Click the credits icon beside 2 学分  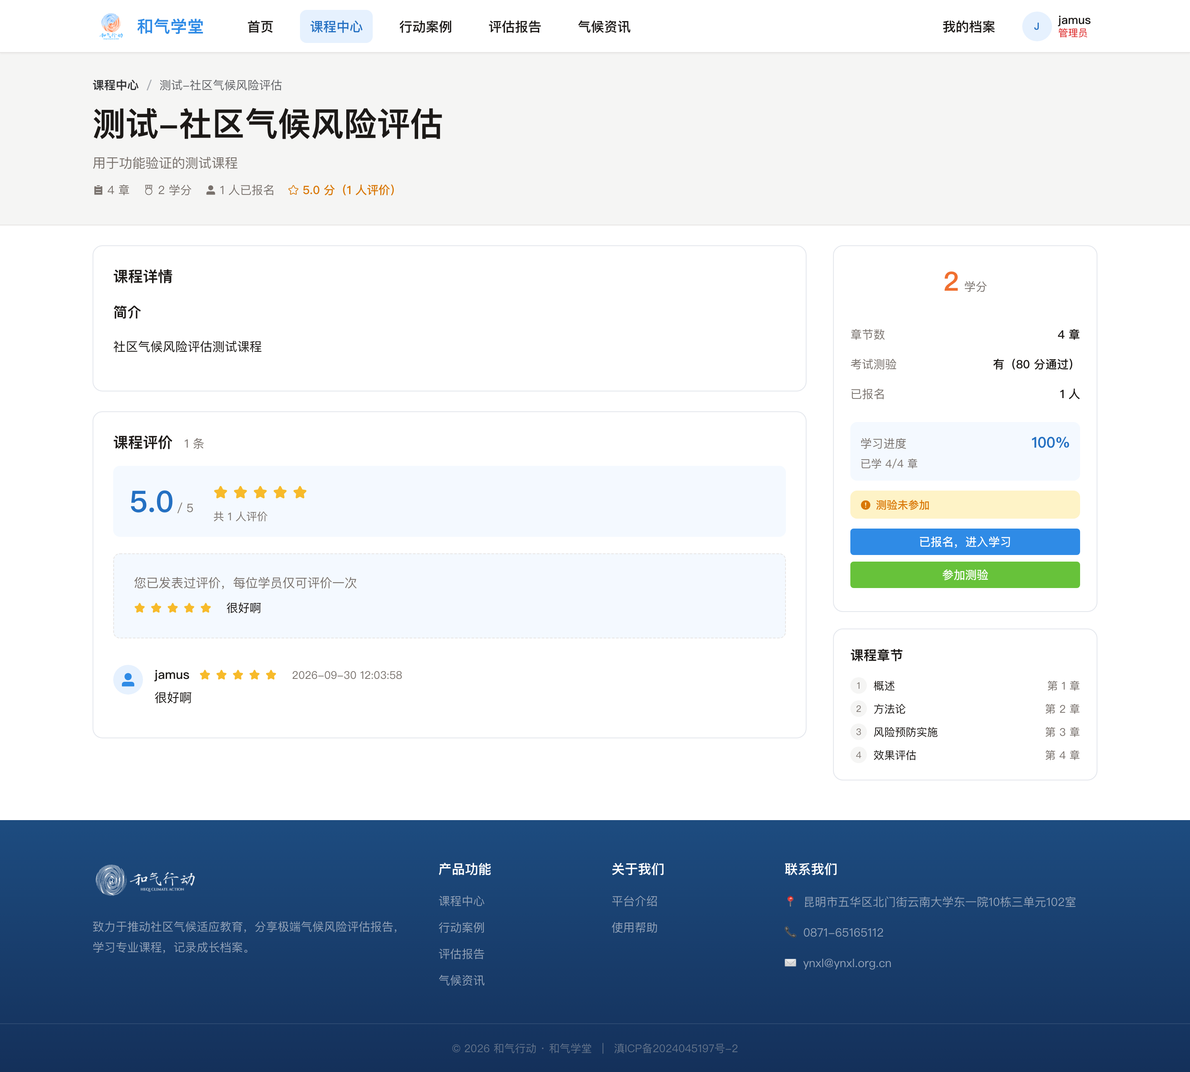148,190
